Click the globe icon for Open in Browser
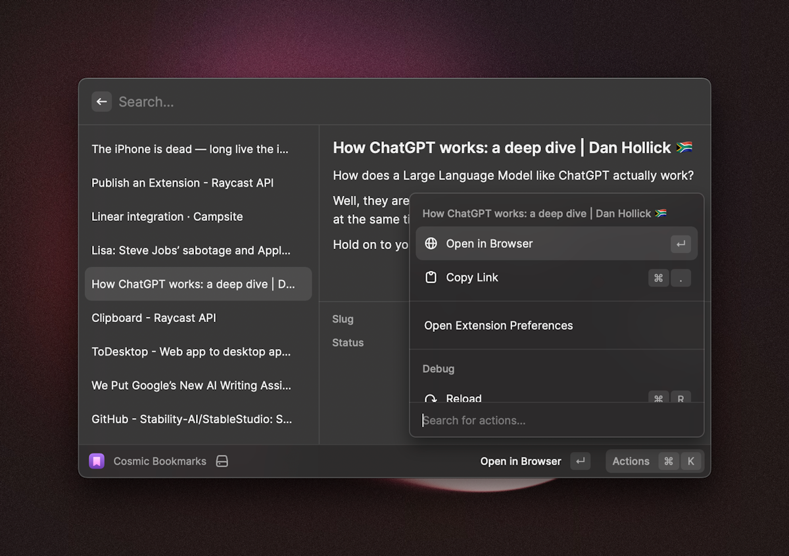 click(x=431, y=244)
